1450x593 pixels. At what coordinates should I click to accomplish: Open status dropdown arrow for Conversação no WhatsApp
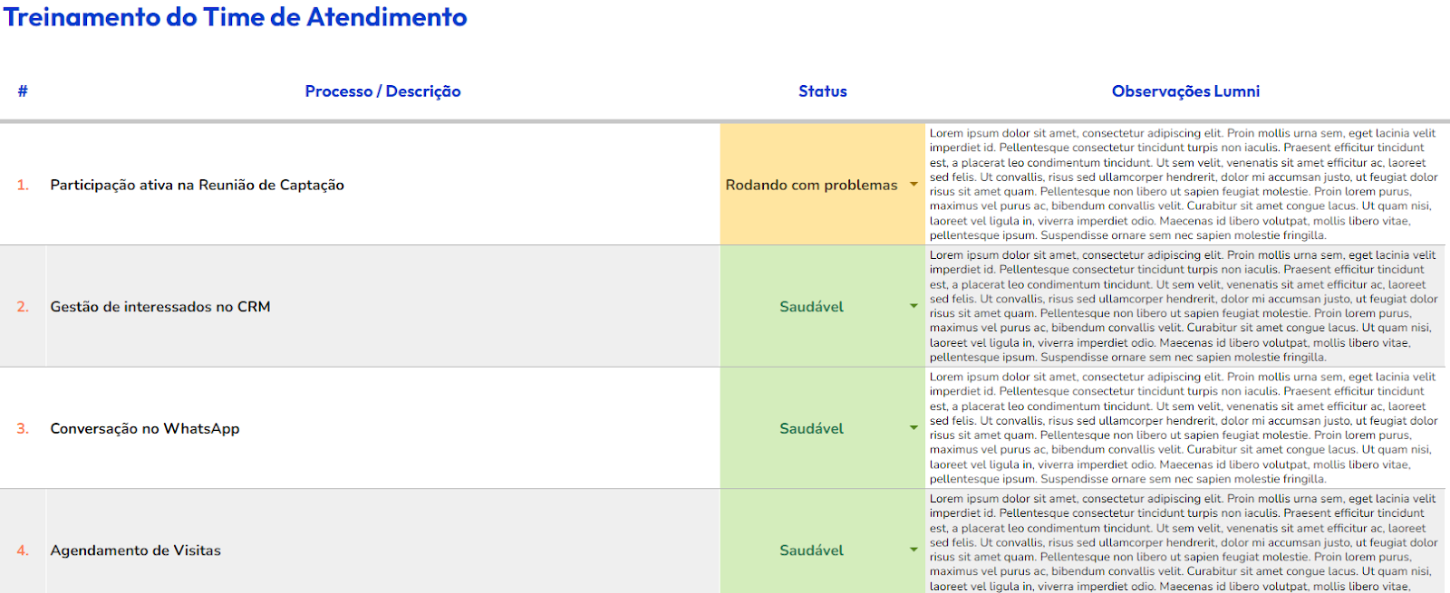click(x=913, y=428)
